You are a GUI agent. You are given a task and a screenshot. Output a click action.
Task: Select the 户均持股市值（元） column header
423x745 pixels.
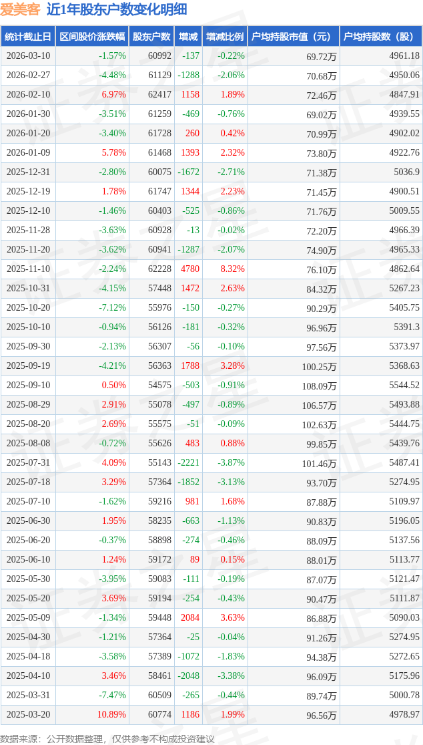(x=293, y=37)
